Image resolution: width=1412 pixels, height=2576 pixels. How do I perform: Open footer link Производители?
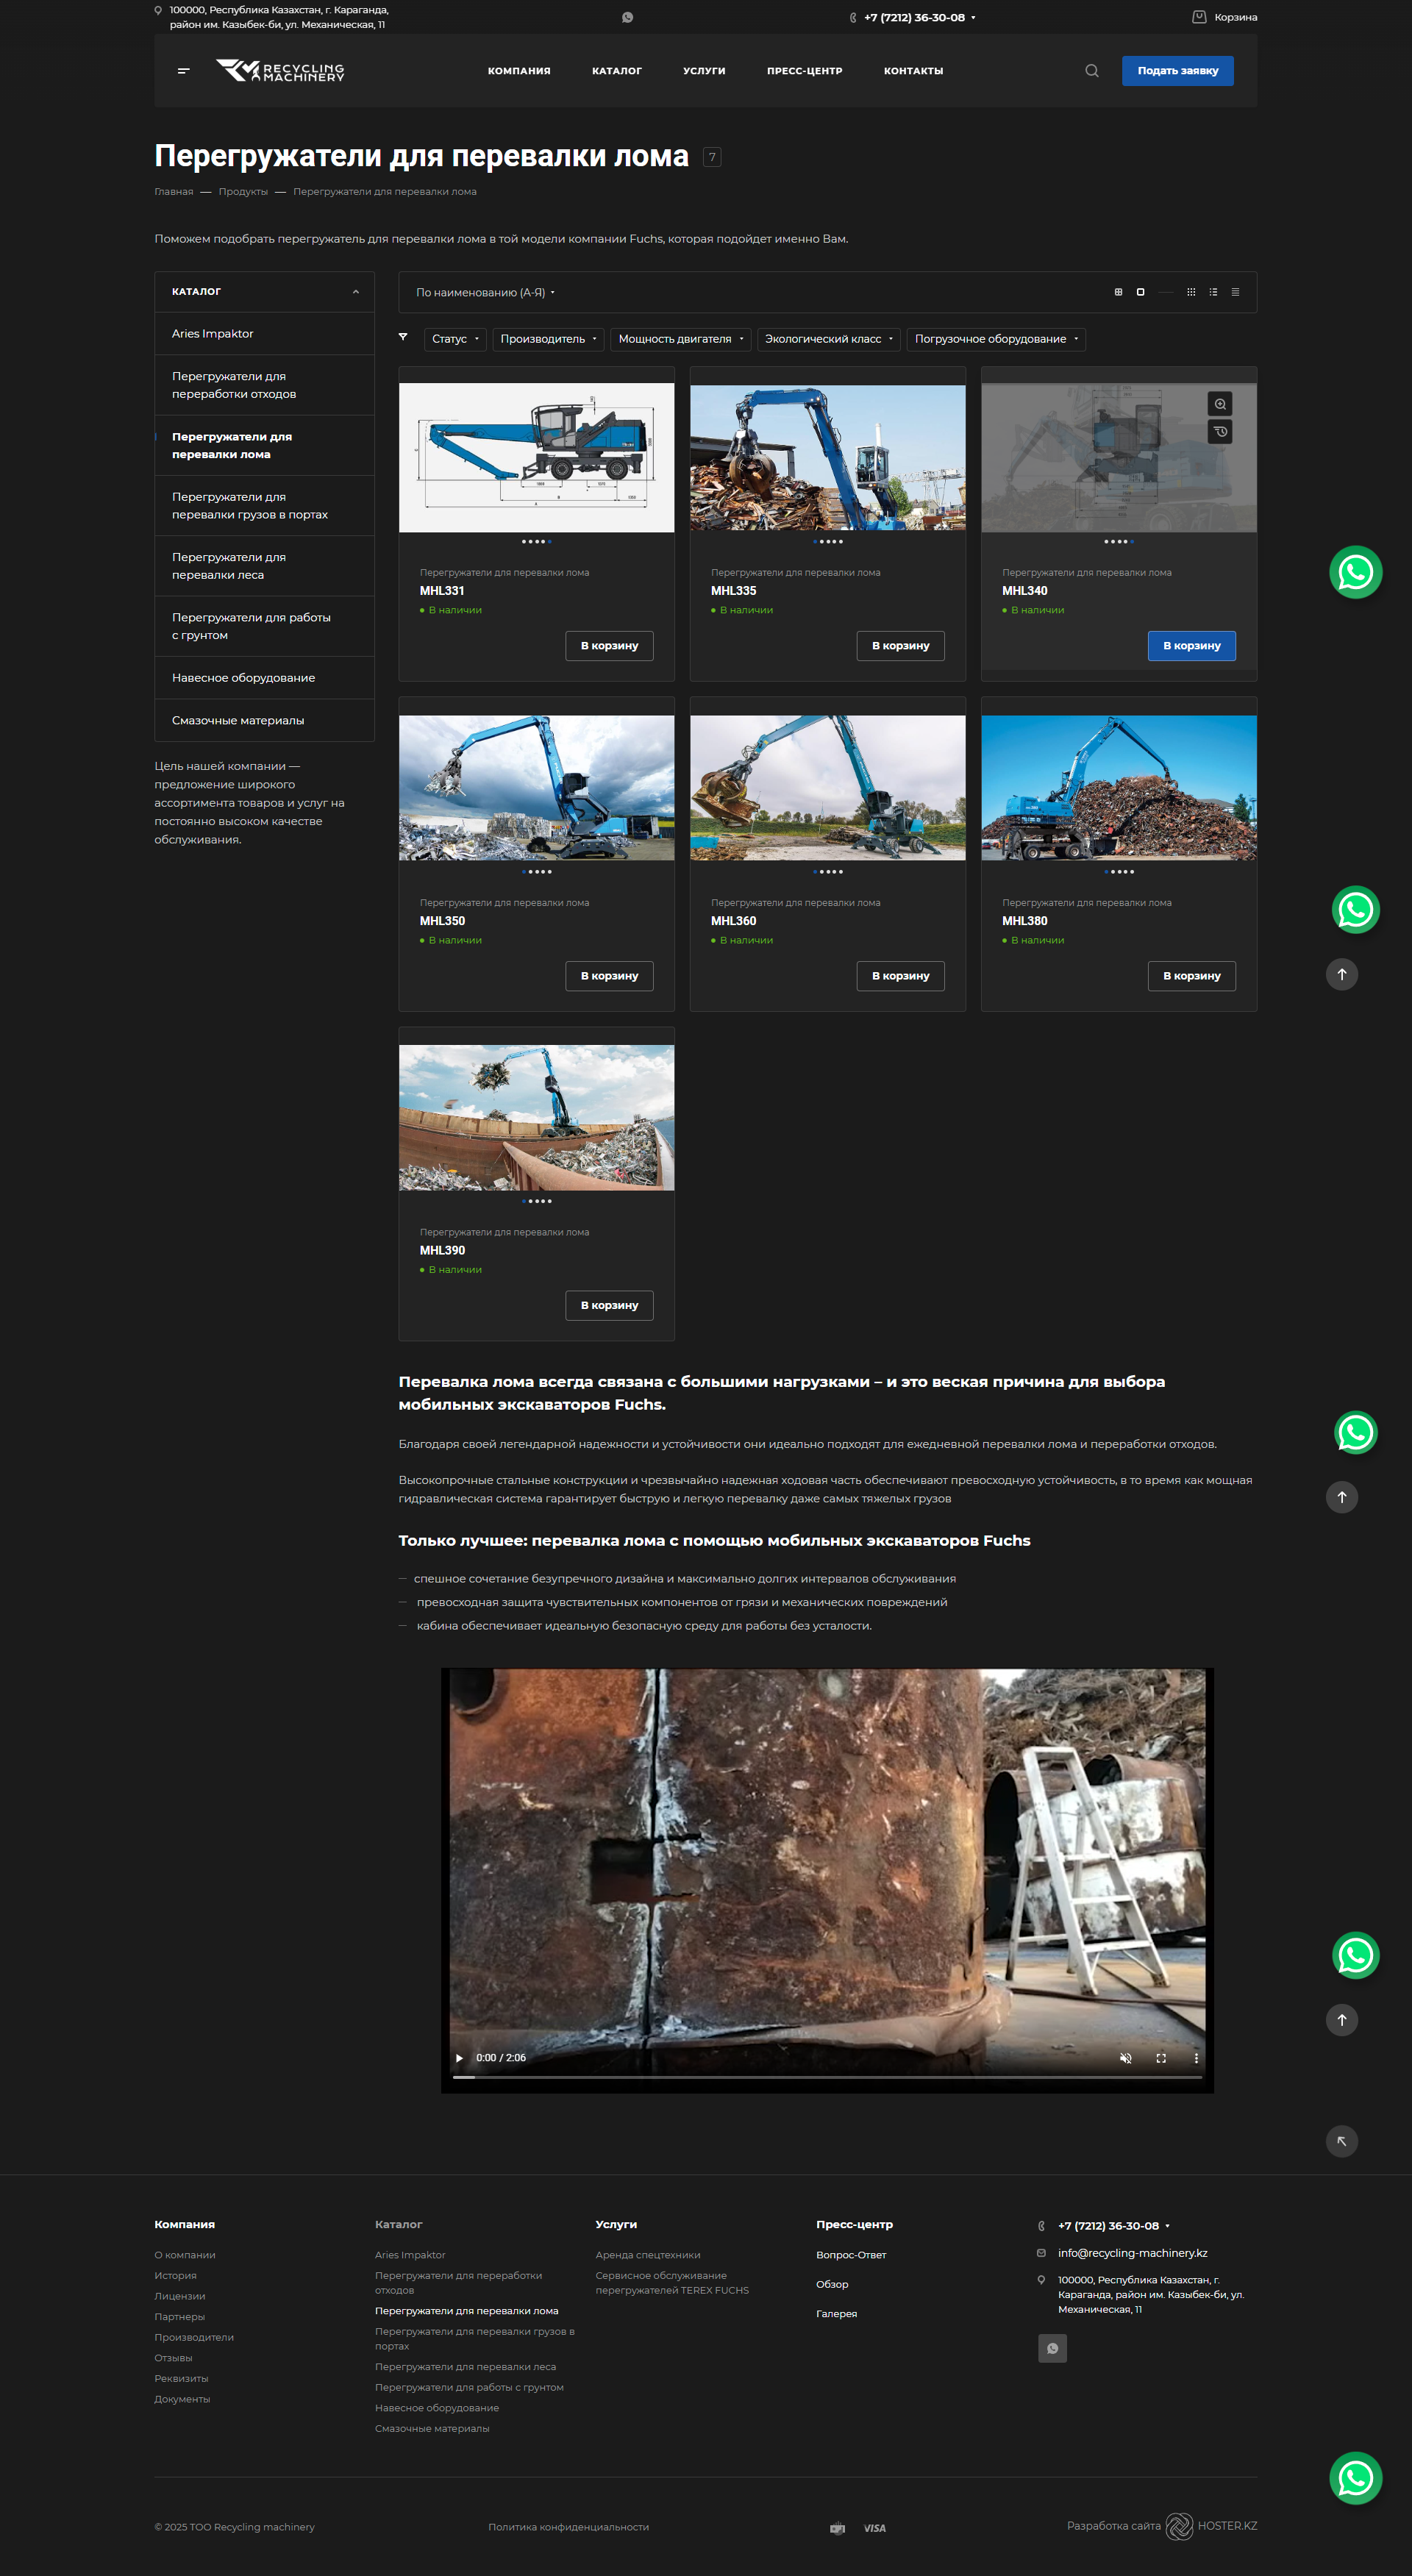tap(194, 2337)
